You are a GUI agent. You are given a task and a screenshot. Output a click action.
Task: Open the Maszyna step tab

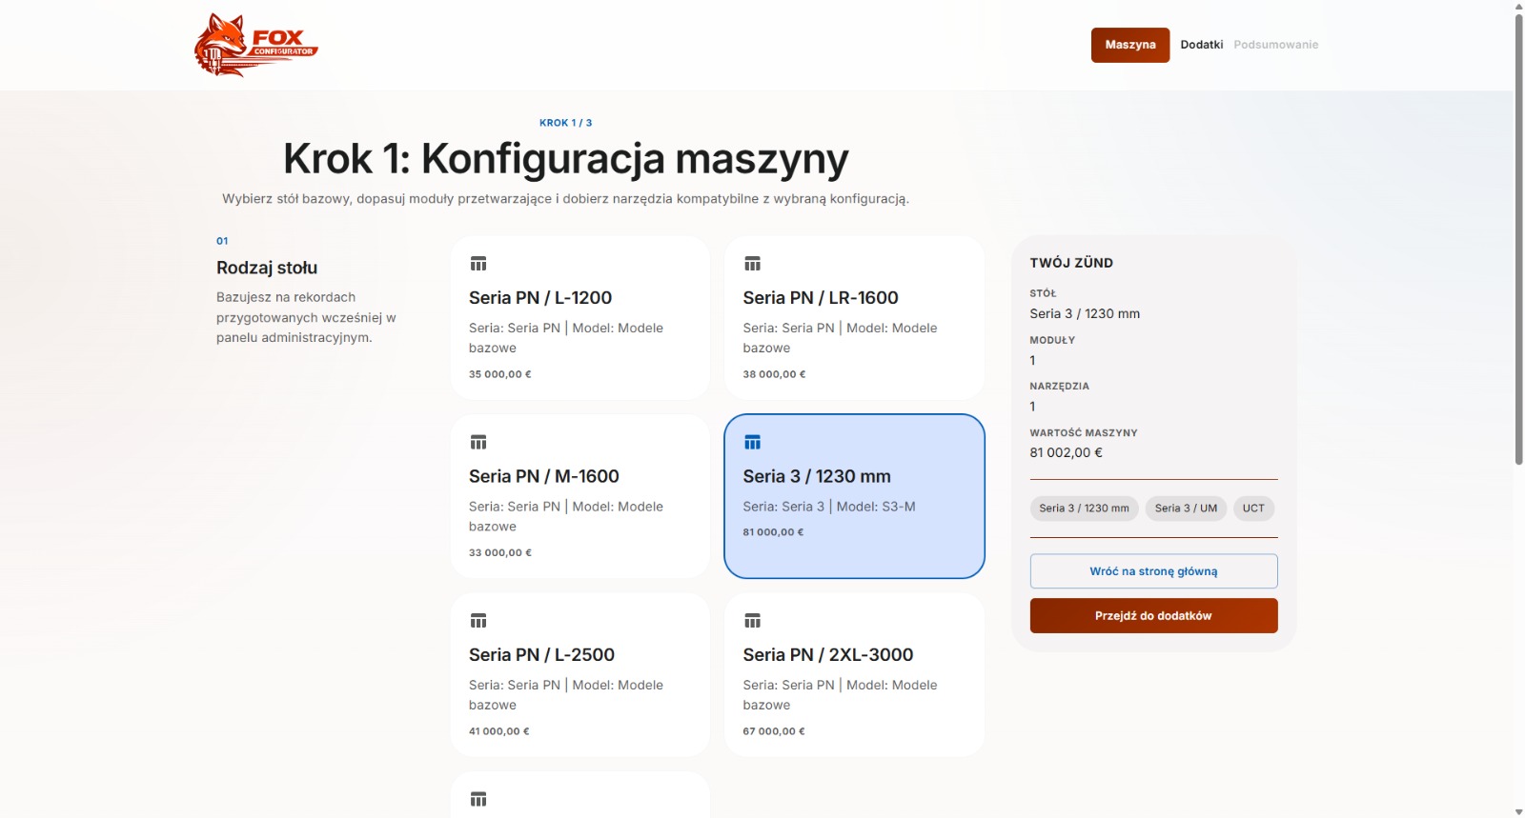[x=1130, y=45]
